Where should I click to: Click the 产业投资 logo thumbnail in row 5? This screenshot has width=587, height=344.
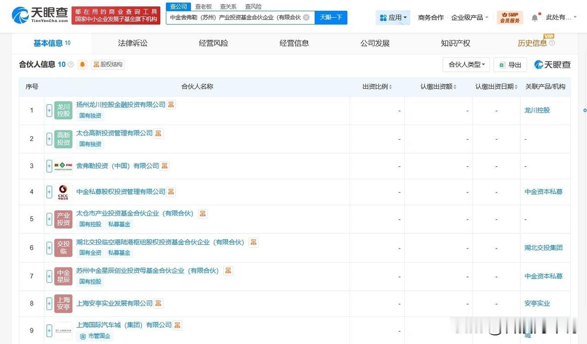point(63,219)
